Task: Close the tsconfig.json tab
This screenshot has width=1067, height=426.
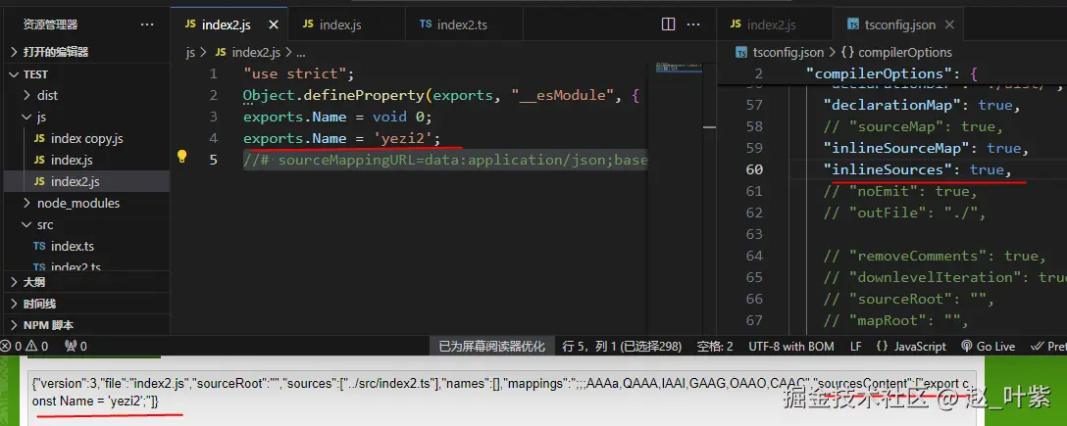Action: [950, 24]
